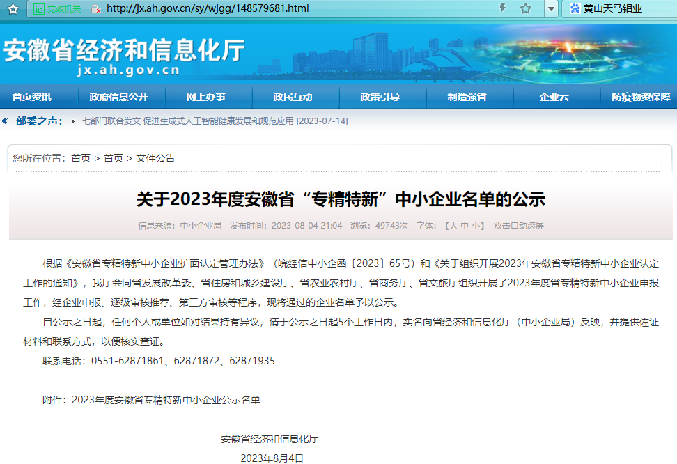Open the 防疫物资保障 navigation menu
Screen dimensions: 677x464
641,98
